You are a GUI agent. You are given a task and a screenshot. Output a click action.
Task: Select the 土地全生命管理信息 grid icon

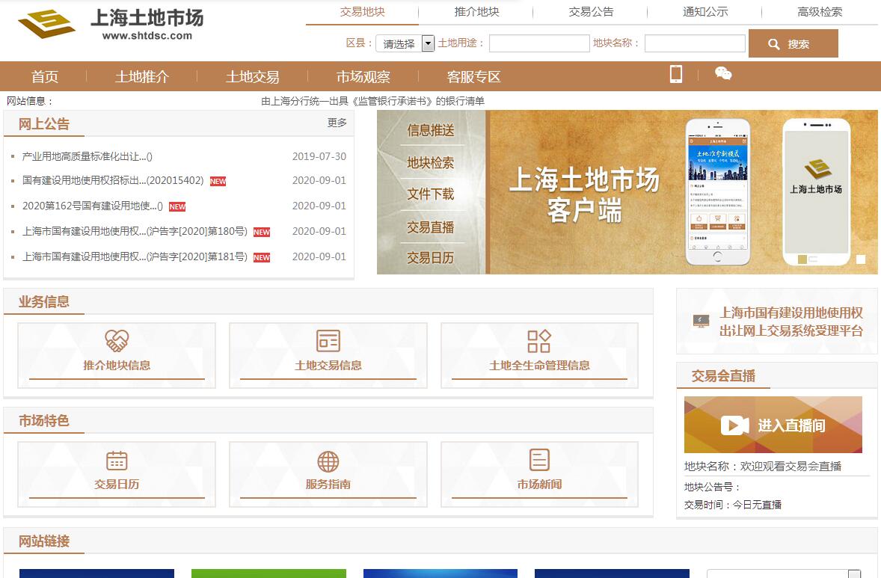(x=538, y=341)
